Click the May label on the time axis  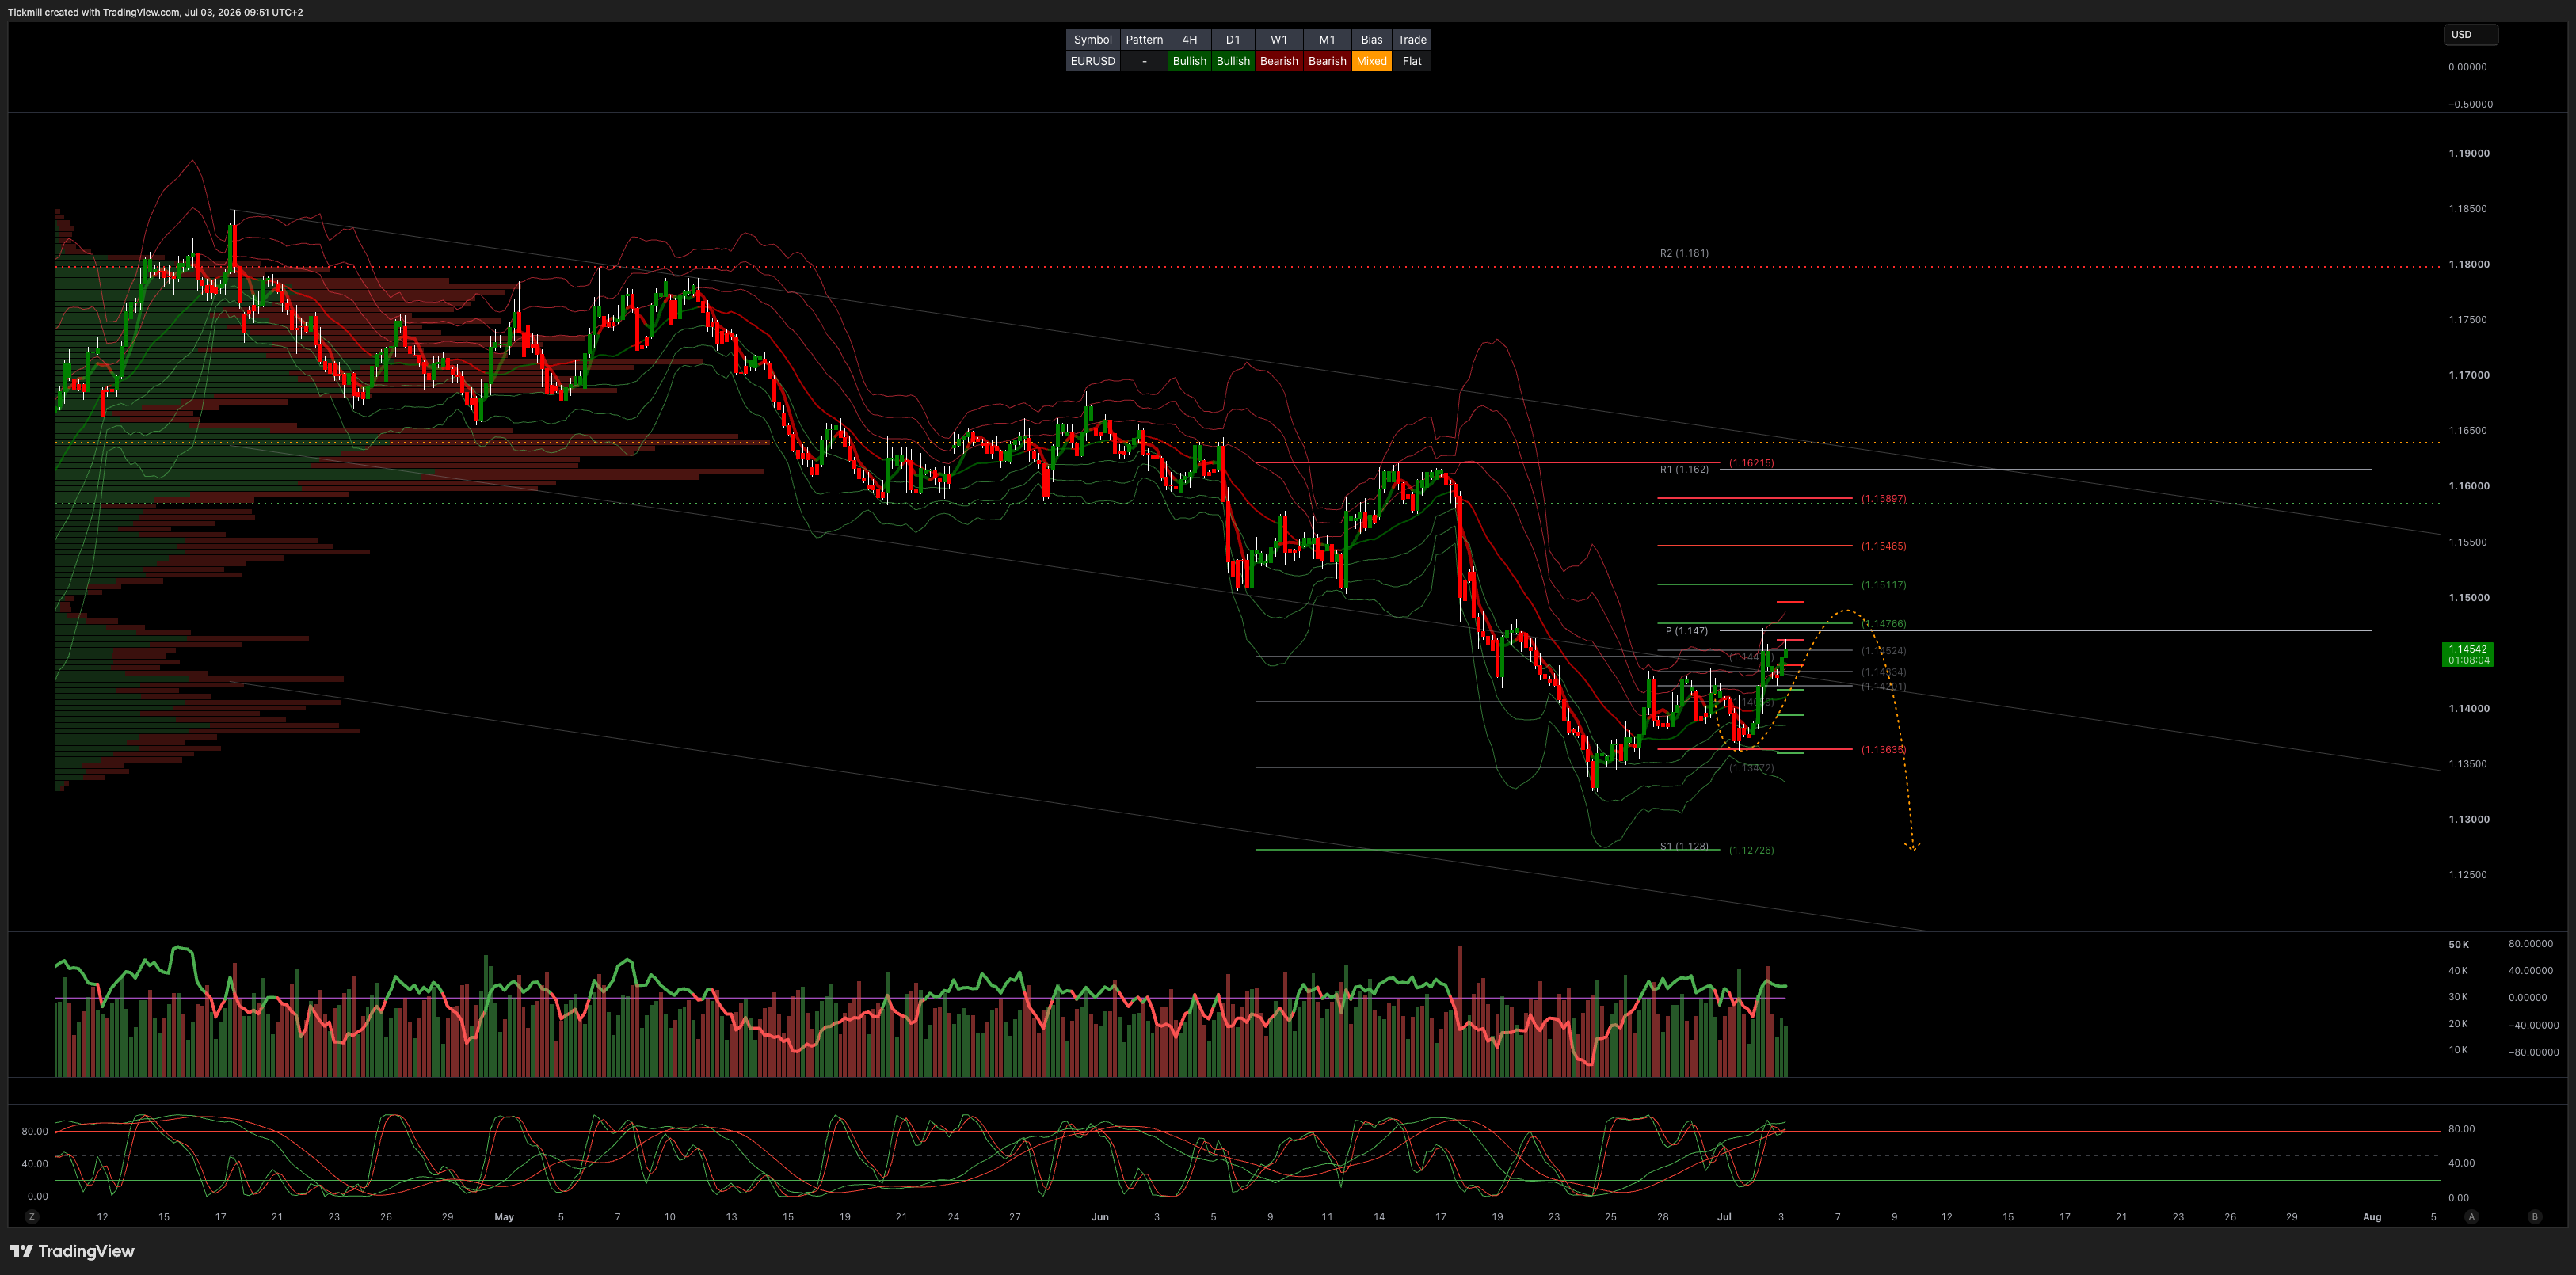tap(504, 1217)
